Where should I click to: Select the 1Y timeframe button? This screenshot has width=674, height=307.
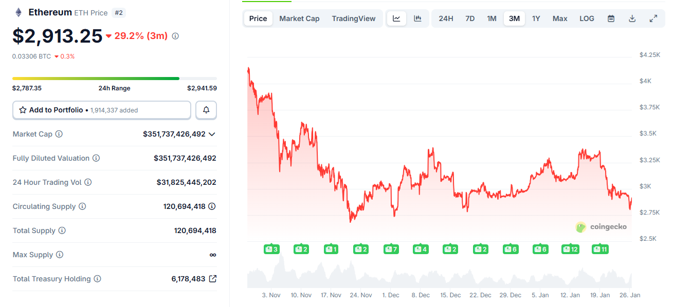(536, 18)
